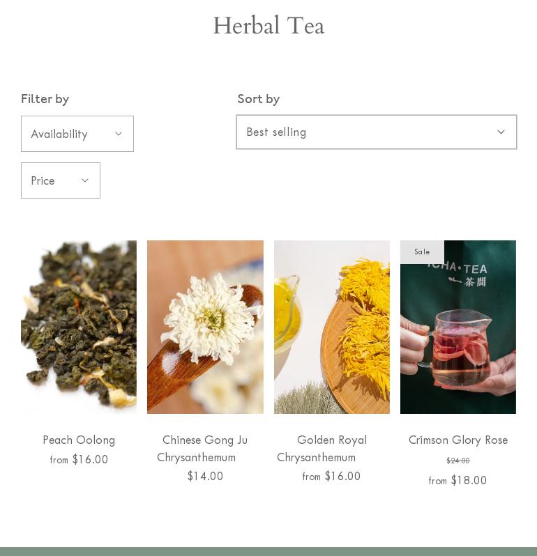
Task: Open the Availability filter dropdown
Action: tap(77, 134)
